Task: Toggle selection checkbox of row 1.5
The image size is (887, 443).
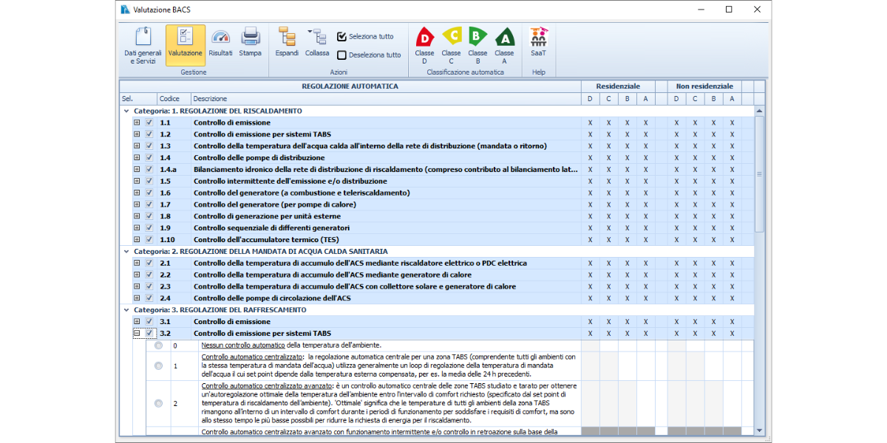Action: tap(149, 181)
